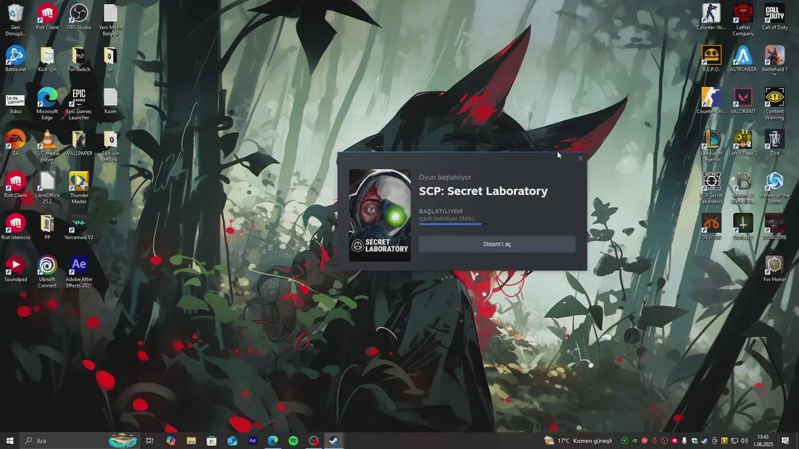The height and width of the screenshot is (449, 799).
Task: Select the SCP Secret Laboratory desktop shortcut
Action: pyautogui.click(x=711, y=188)
